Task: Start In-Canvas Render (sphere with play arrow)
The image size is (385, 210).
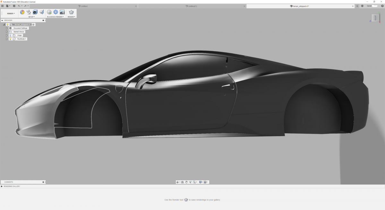Action: tap(49, 12)
